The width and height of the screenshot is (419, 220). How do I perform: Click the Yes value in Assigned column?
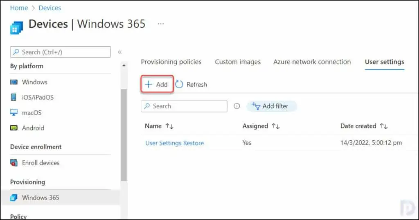pyautogui.click(x=247, y=143)
